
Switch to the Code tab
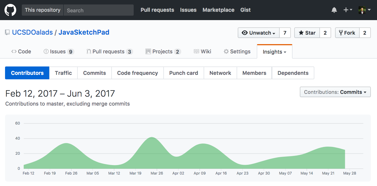(21, 51)
